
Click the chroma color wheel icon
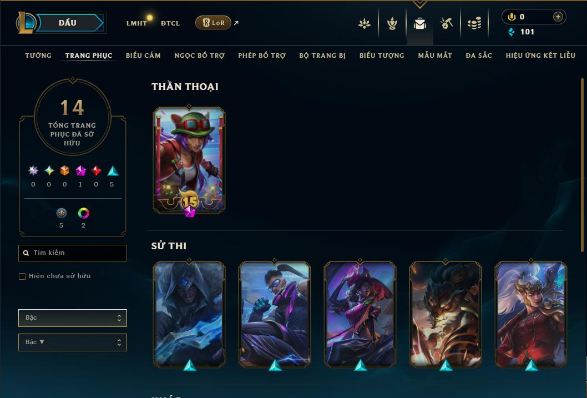pos(83,213)
